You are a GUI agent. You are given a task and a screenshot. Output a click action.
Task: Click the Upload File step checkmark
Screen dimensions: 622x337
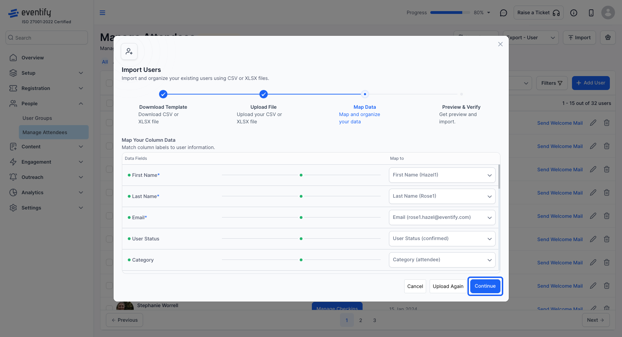264,94
